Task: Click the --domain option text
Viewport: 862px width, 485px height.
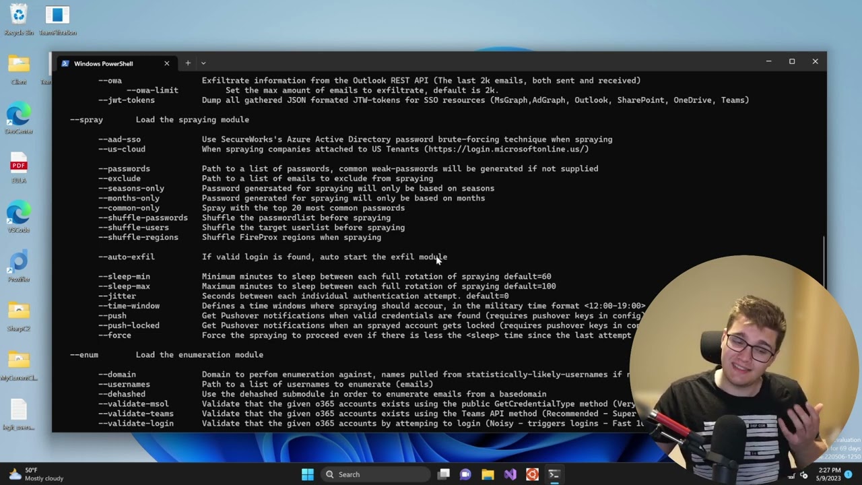Action: coord(117,375)
